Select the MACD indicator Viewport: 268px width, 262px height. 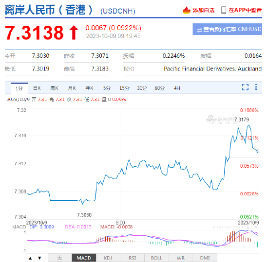click(x=84, y=258)
